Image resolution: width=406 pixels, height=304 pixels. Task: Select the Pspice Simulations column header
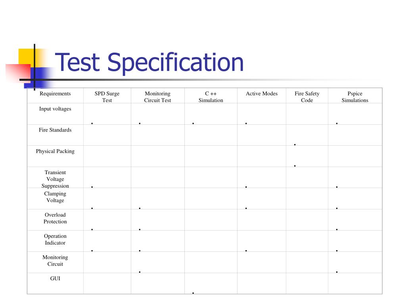(x=355, y=97)
